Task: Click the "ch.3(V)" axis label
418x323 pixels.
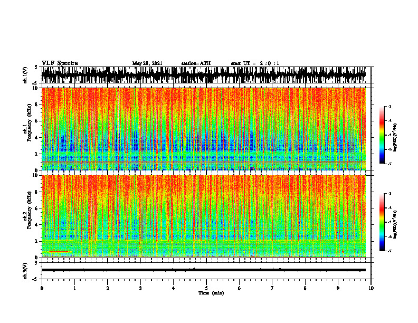Action: [25, 271]
